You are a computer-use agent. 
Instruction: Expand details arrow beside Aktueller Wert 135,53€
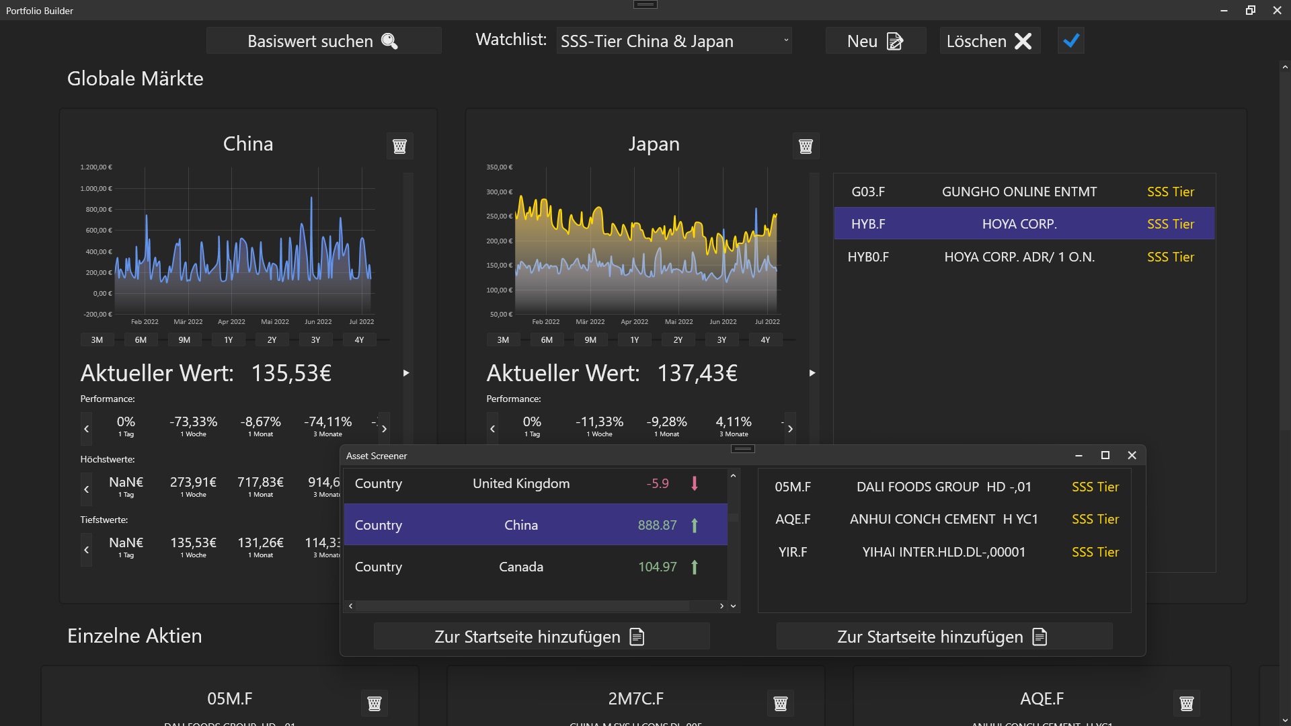406,373
